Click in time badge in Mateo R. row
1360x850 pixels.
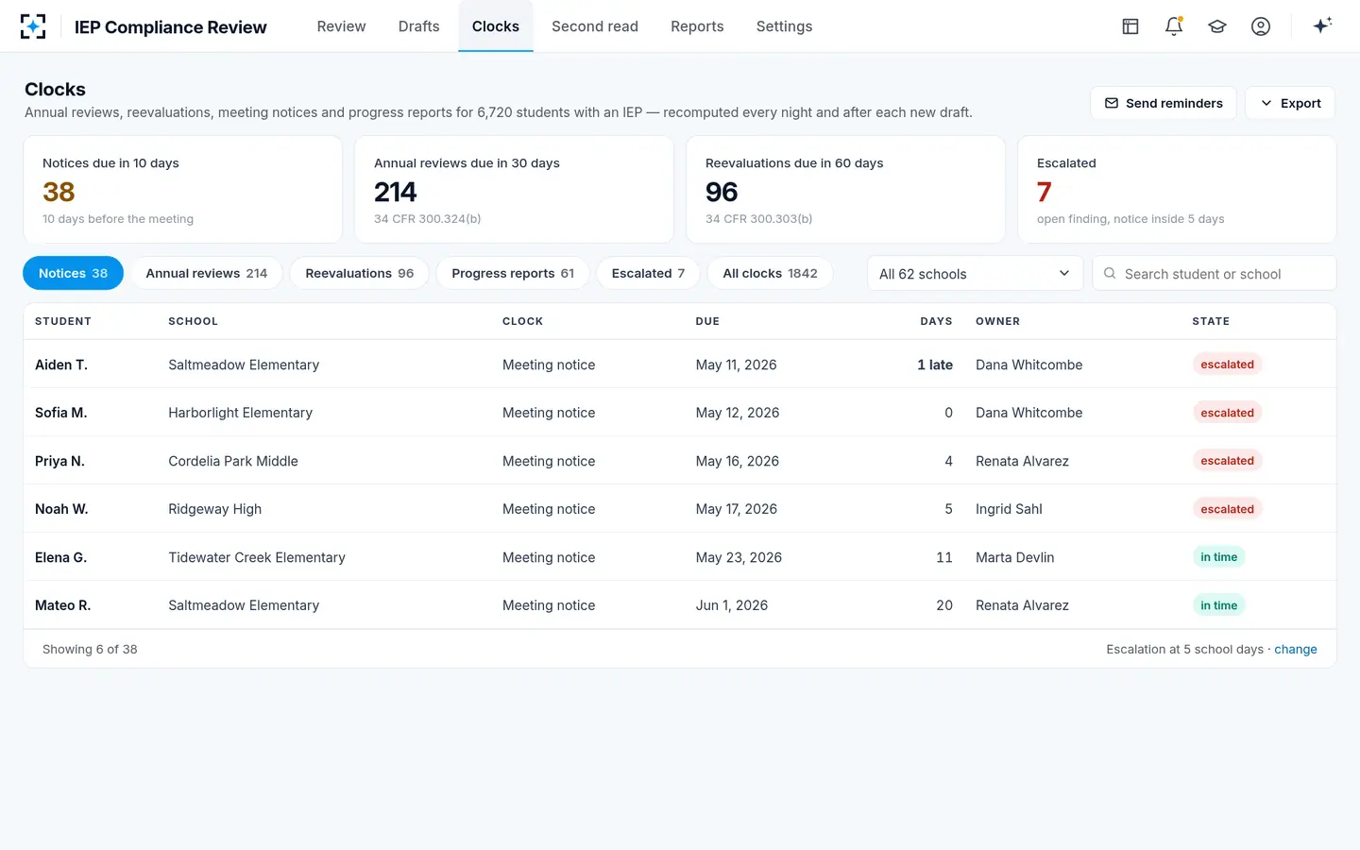pyautogui.click(x=1218, y=605)
